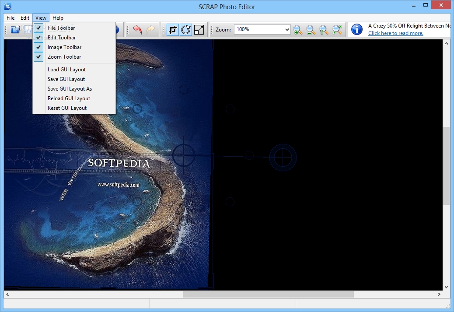Click the vertical scrollbar thumb
Viewport: 454px width, 312px height.
446,166
